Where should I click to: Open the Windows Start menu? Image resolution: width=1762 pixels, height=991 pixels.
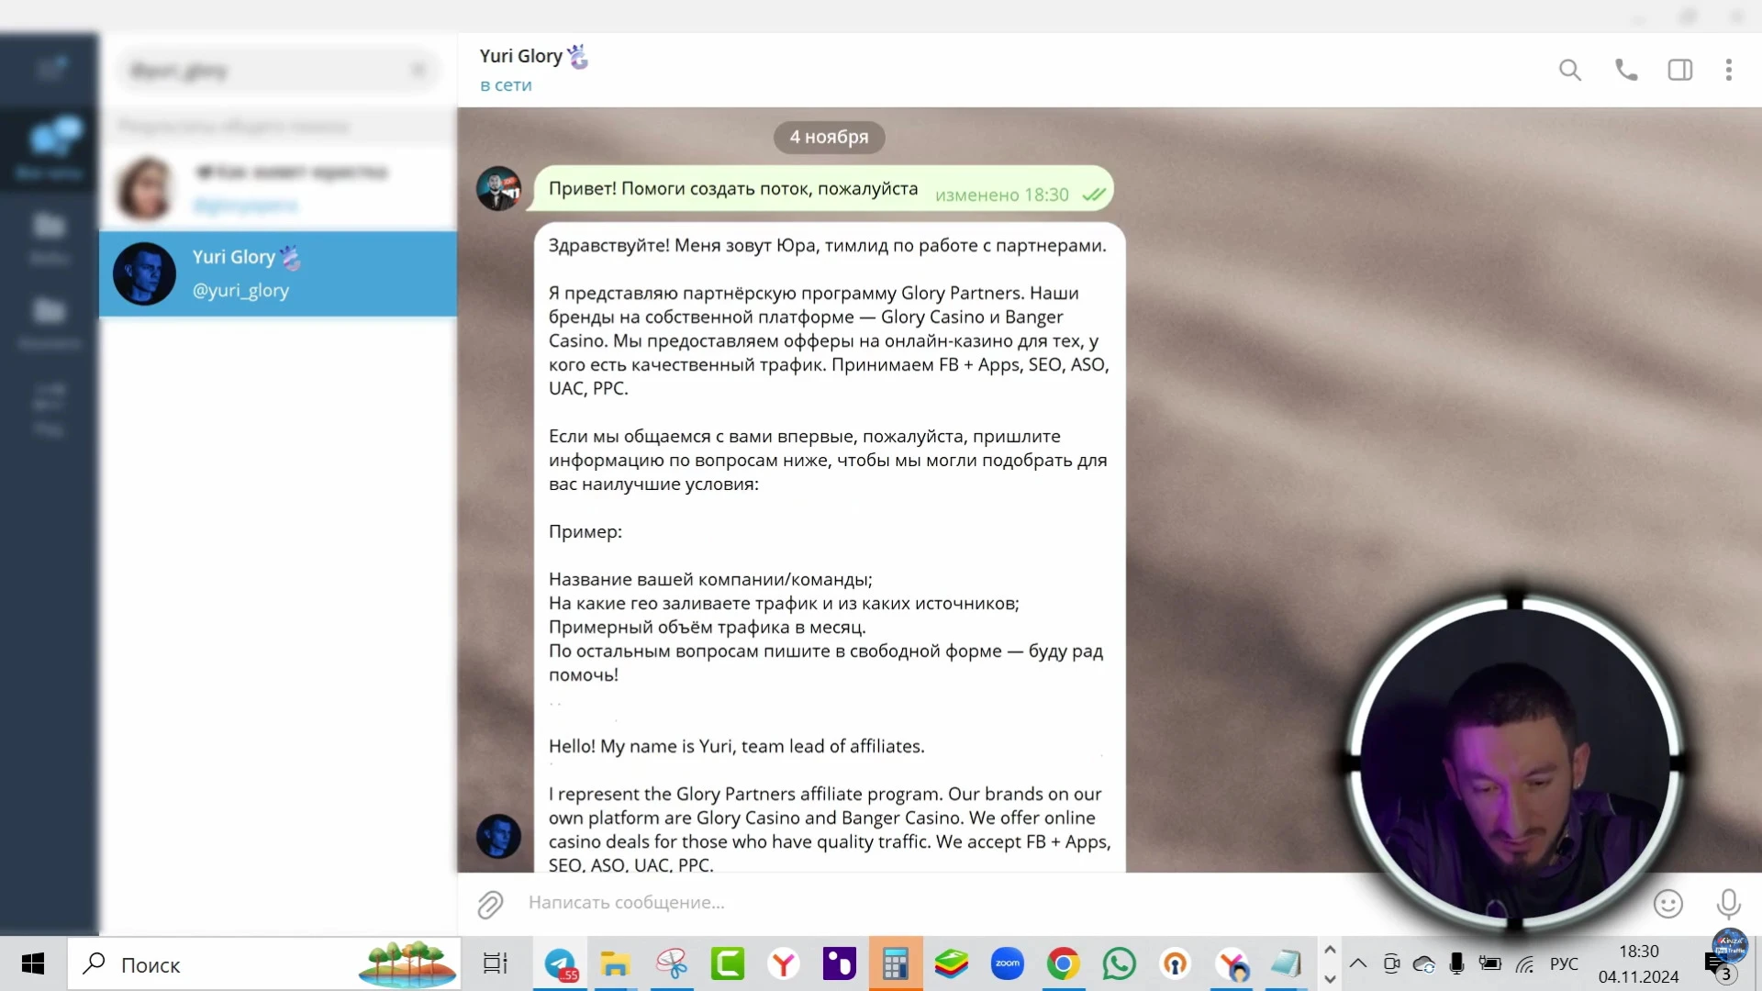(33, 963)
